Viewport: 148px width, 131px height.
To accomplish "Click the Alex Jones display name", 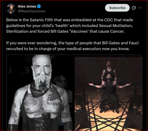I will [27, 7].
